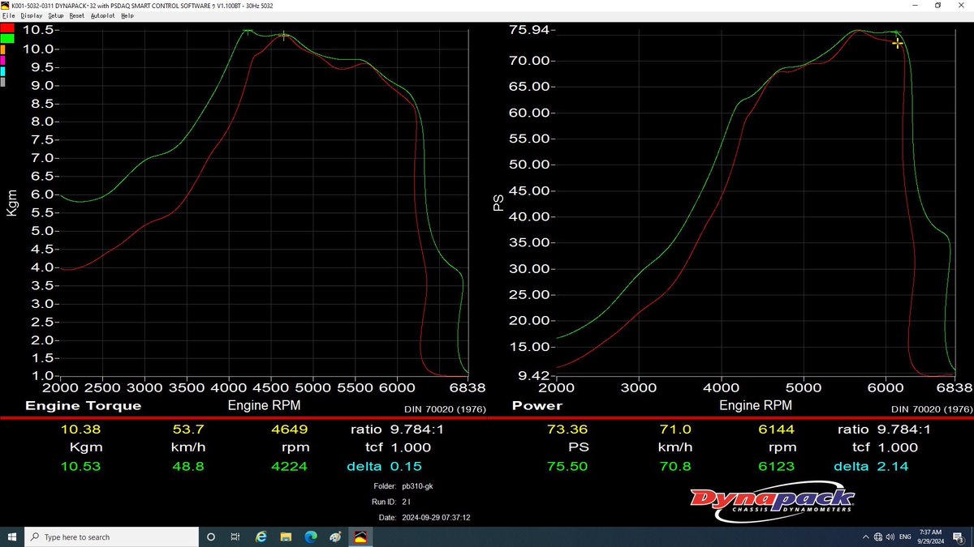The height and width of the screenshot is (547, 974).
Task: Click the yellow rpm value 6144
Action: [x=776, y=429]
